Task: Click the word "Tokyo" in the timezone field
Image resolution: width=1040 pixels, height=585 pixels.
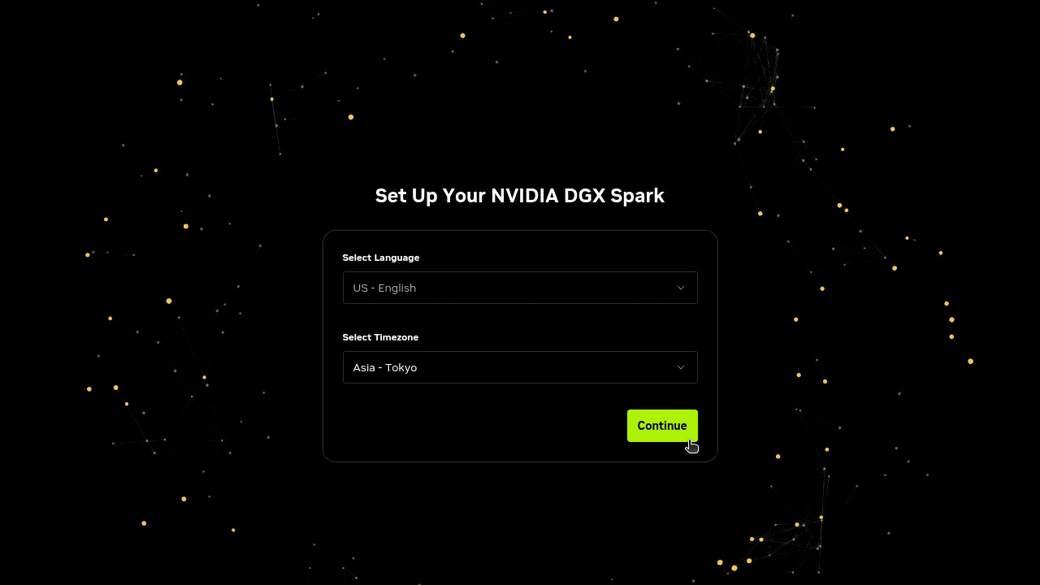Action: coord(401,367)
